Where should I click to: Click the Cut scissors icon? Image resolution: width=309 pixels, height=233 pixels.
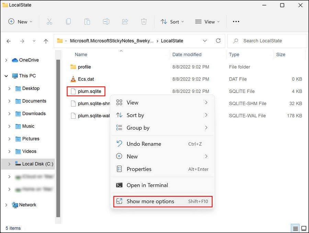[x=49, y=22]
